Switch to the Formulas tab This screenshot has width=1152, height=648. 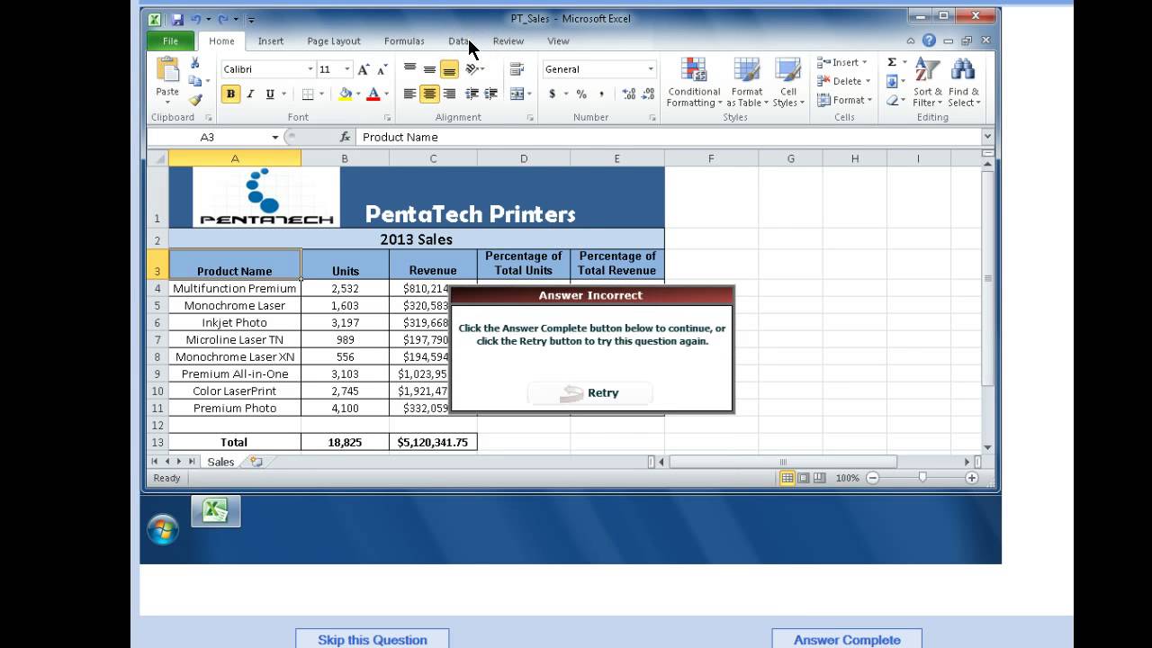pyautogui.click(x=404, y=40)
